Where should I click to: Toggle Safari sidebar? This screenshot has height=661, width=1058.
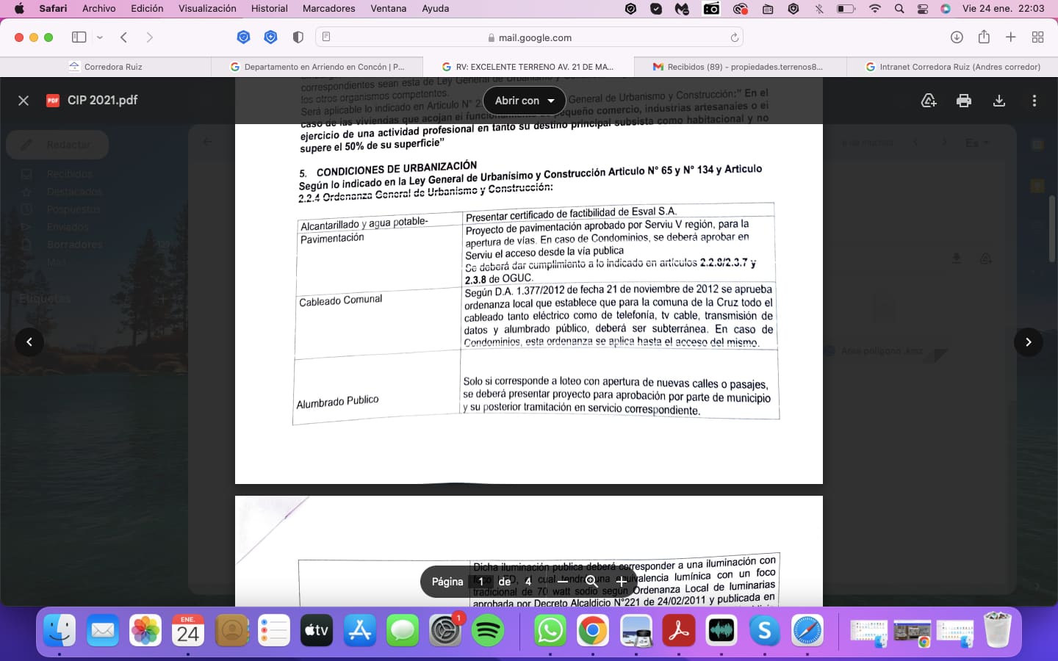79,37
